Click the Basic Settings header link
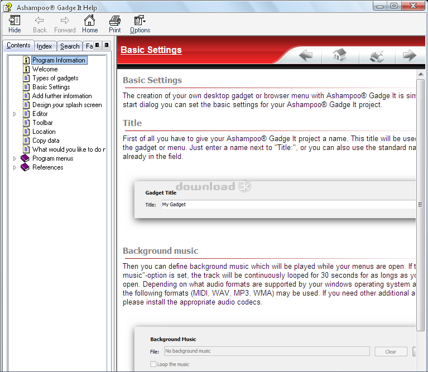Image resolution: width=428 pixels, height=372 pixels. [151, 50]
